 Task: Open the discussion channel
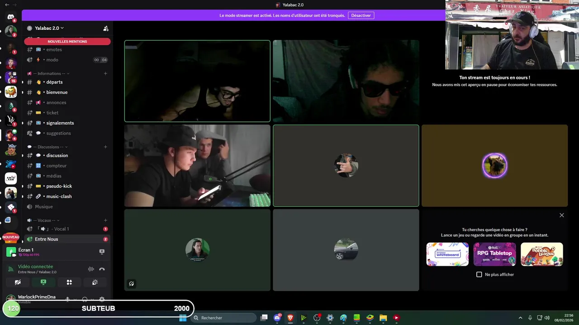point(67,155)
